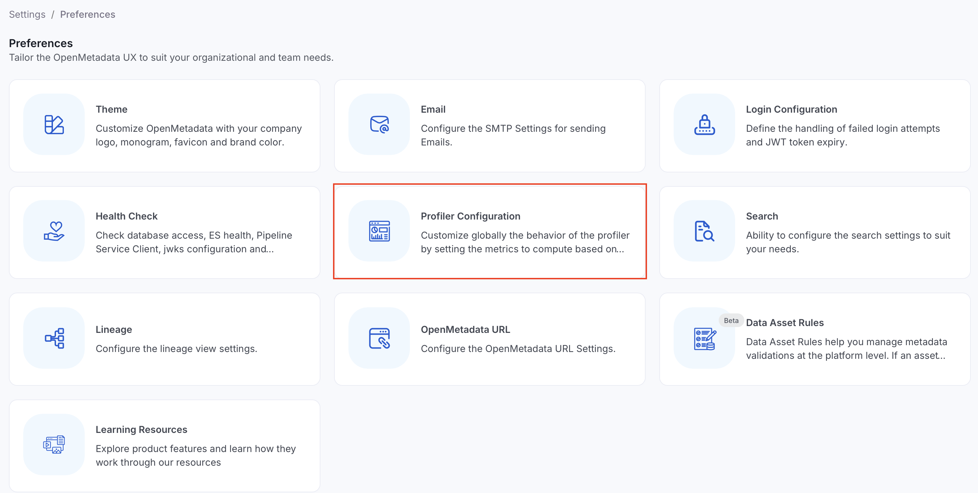Open the OpenMetadata URL title
Screen dimensions: 978x493
(x=466, y=329)
